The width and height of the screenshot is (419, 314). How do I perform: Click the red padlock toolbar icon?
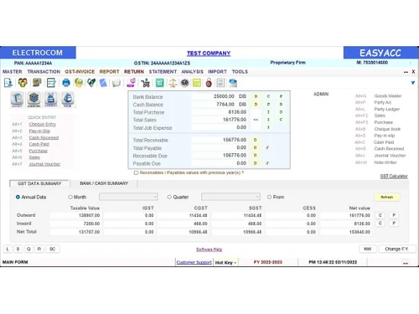[x=209, y=83]
